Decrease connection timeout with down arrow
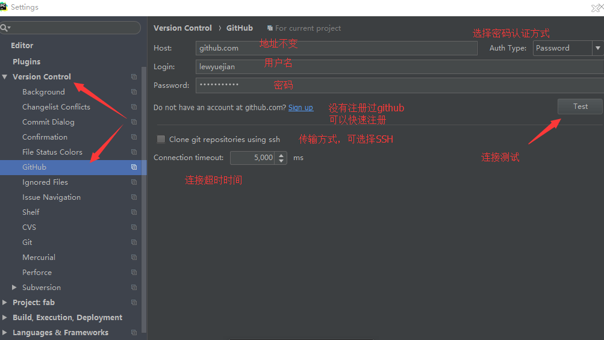Image resolution: width=604 pixels, height=340 pixels. pyautogui.click(x=281, y=161)
